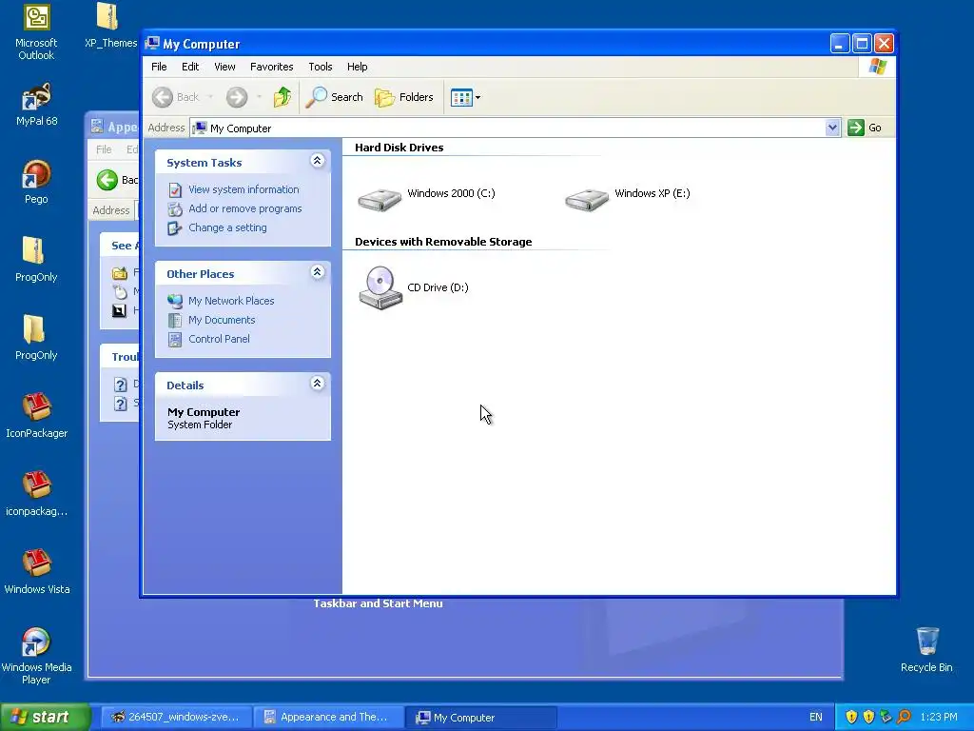Click My Computer taskbar button
Screen dimensions: 974x731
point(481,718)
